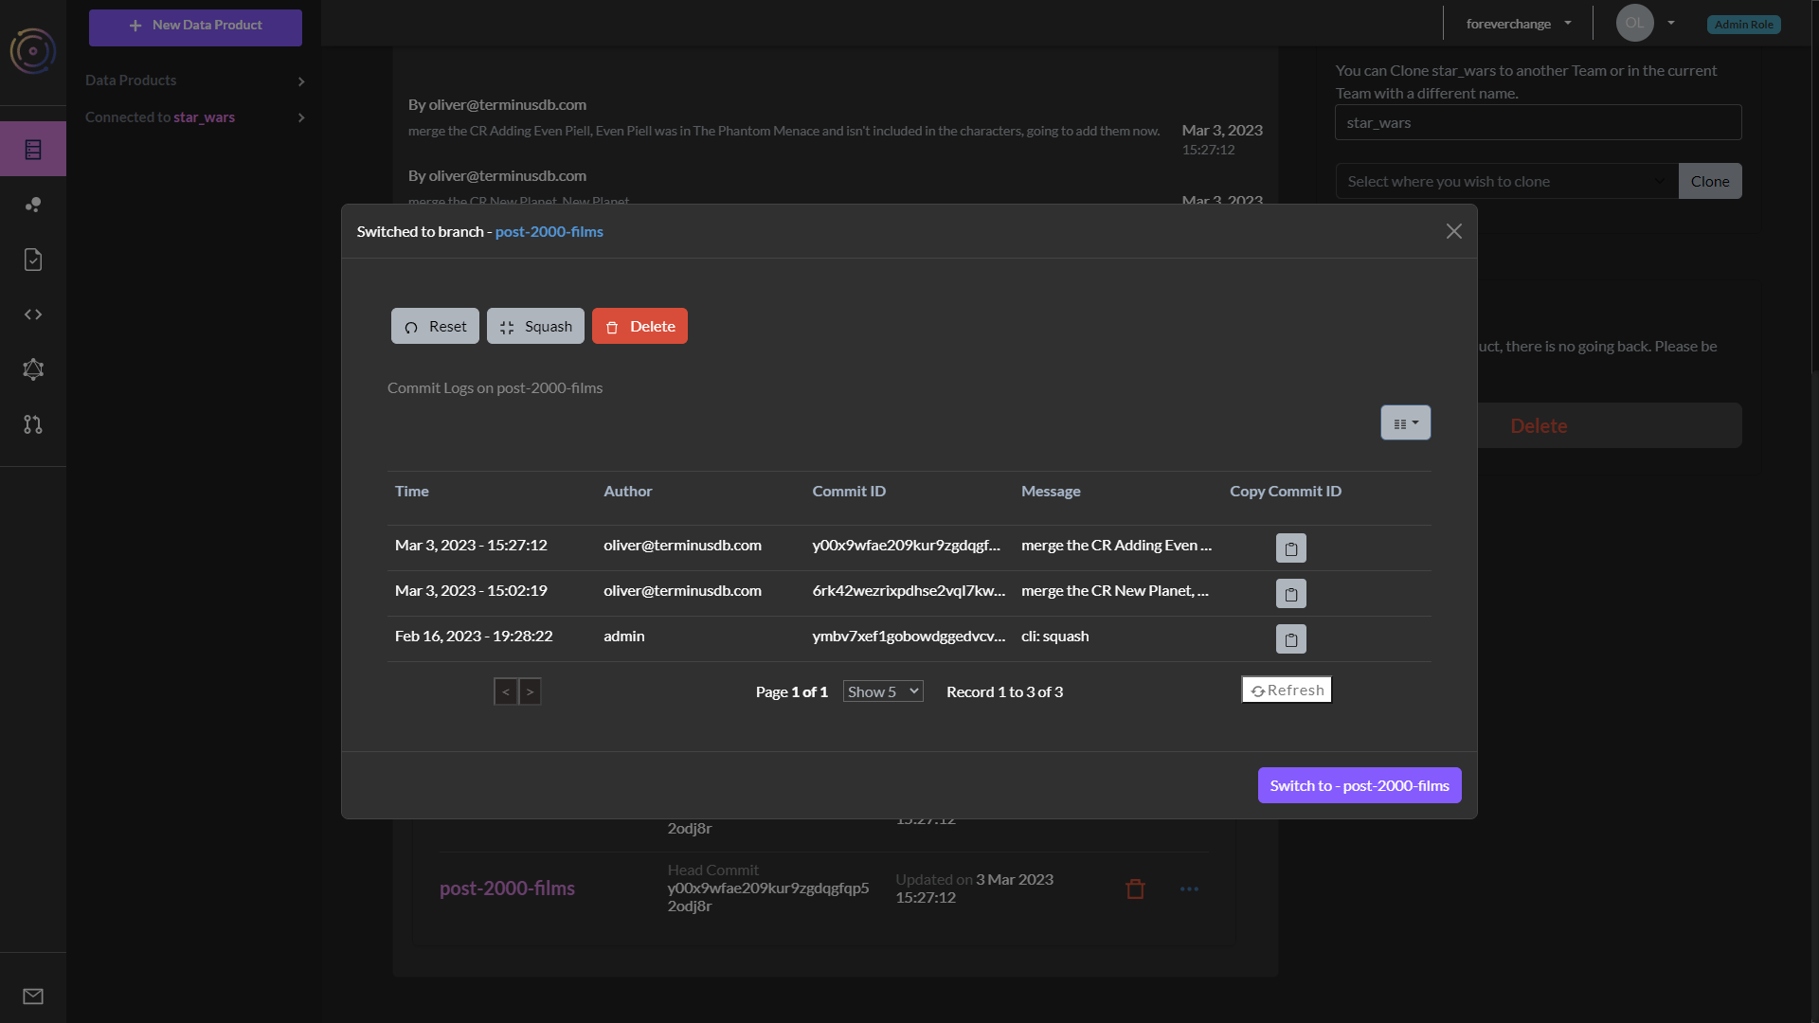
Task: Click message cli: squash
Action: [x=1054, y=636]
